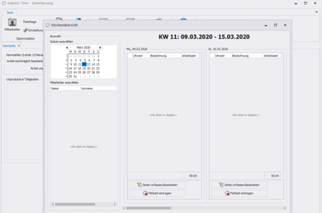Click the Feiertage ribbon item

[x=29, y=21]
